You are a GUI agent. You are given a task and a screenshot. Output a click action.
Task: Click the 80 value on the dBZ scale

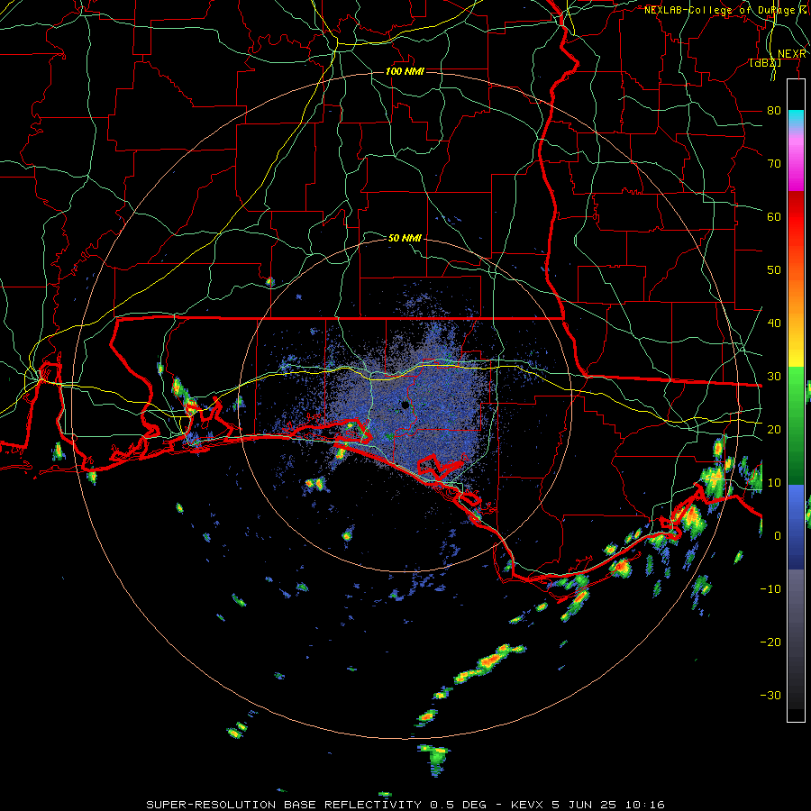pos(774,110)
